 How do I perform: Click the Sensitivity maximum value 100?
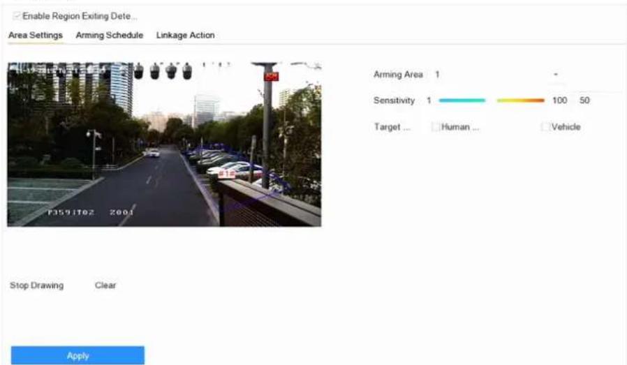[559, 100]
